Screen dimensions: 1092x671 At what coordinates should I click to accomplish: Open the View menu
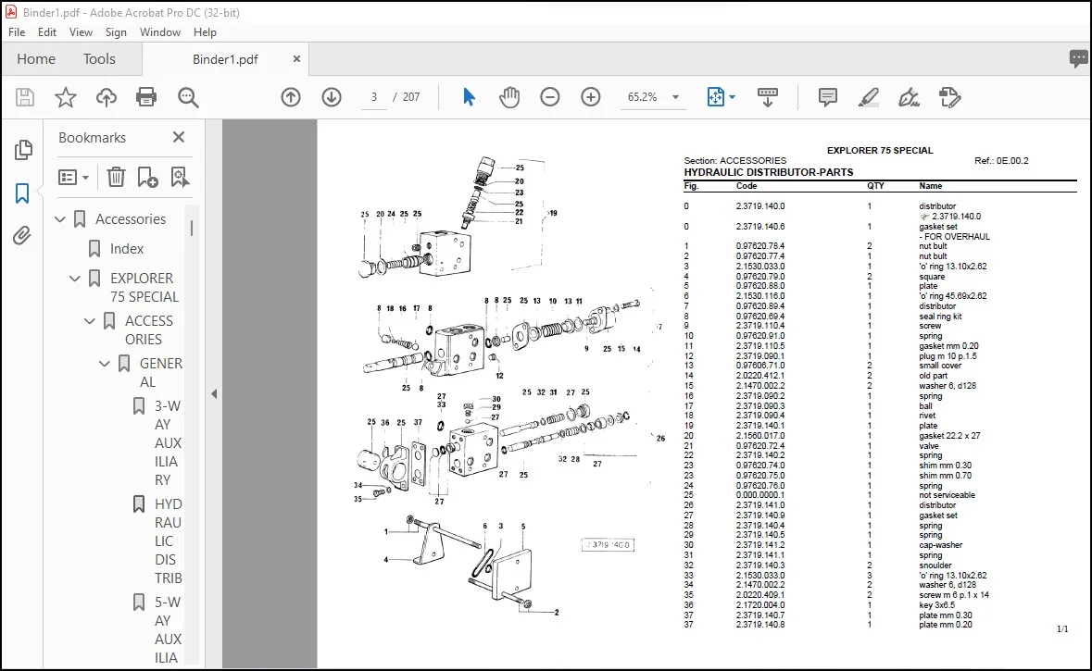click(81, 32)
